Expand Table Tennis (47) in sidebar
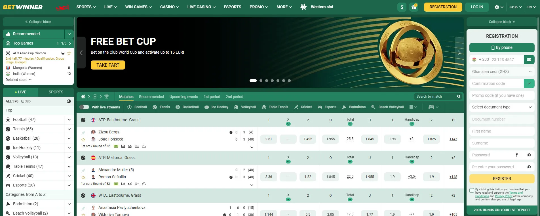This screenshot has width=540, height=216. pos(69,167)
